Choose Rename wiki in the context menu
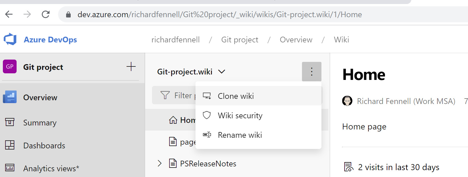468x177 pixels. (x=240, y=135)
